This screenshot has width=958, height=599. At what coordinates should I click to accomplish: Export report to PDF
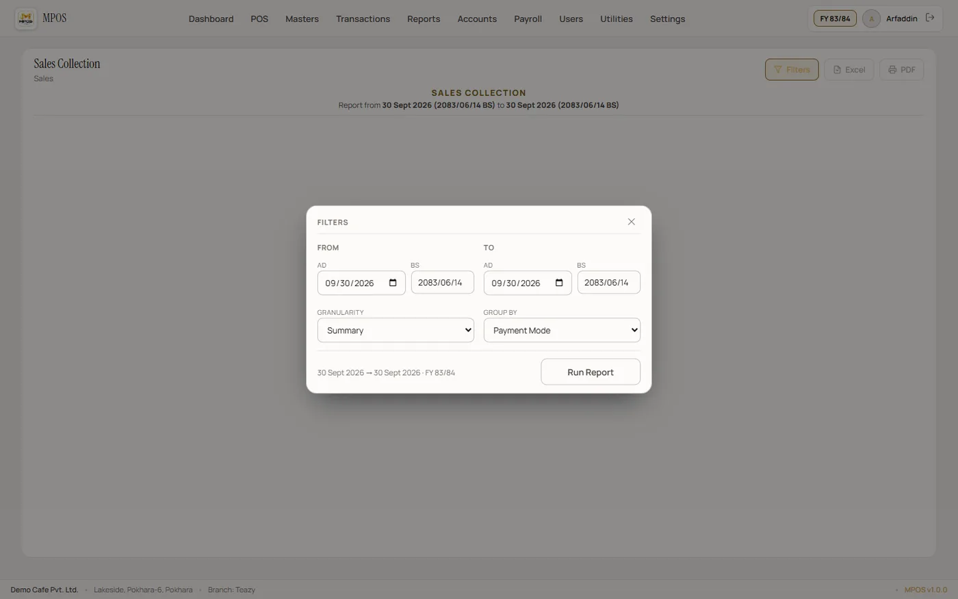click(x=901, y=69)
